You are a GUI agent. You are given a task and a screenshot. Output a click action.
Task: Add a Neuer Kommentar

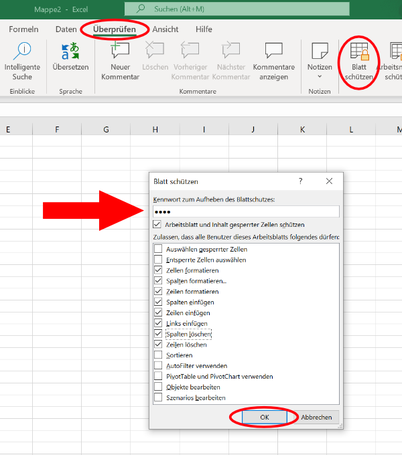120,61
